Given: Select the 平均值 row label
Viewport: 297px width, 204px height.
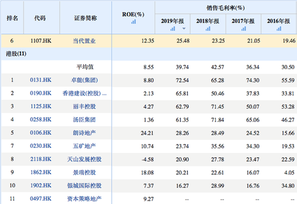Looking at the screenshot, I should tap(85, 67).
